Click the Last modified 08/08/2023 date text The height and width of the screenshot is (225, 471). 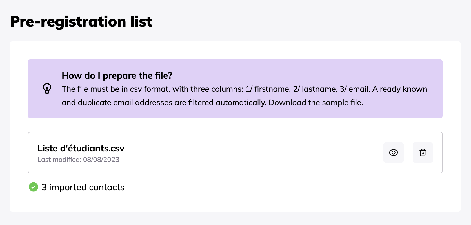(78, 160)
